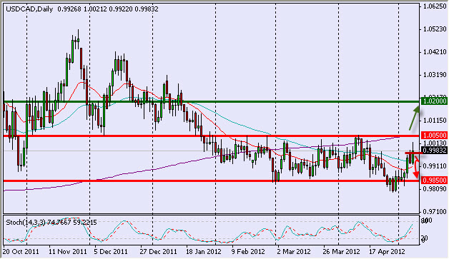This screenshot has width=449, height=259.
Task: Click the red 0.98500 price label
Action: (435, 181)
